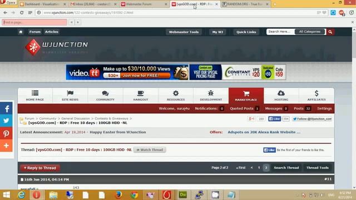Click the previous page arrow in pagination
This screenshot has height=200, width=356.
click(251, 168)
